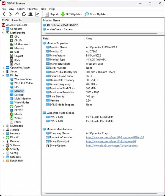165x196 pixels.
Task: Switch to the Menu sidebar tab
Action: click(5, 20)
